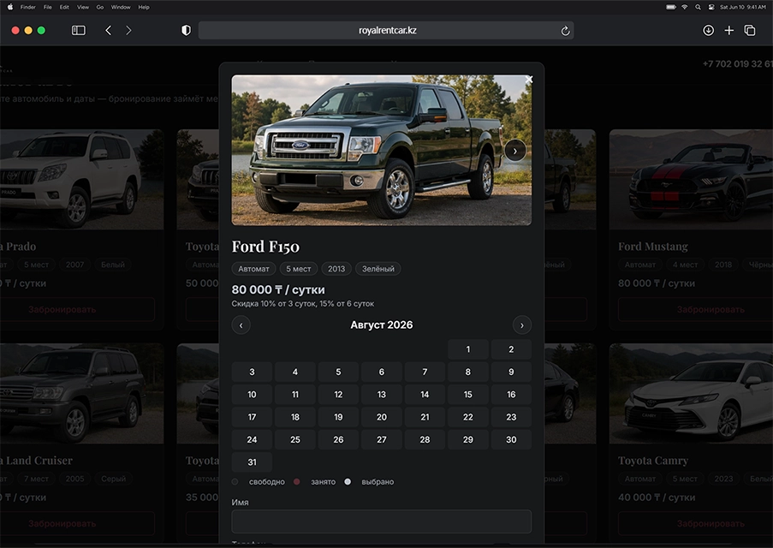Open the Go menu

[x=100, y=7]
